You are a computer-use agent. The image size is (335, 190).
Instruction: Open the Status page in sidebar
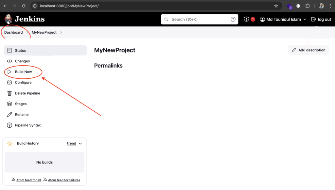[x=45, y=50]
